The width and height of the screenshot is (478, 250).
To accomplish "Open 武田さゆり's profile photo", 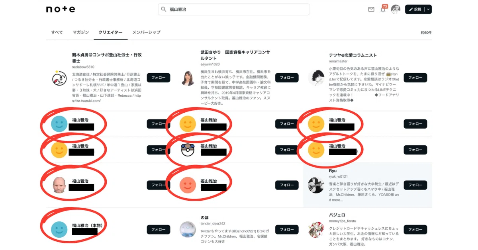I will [x=188, y=78].
